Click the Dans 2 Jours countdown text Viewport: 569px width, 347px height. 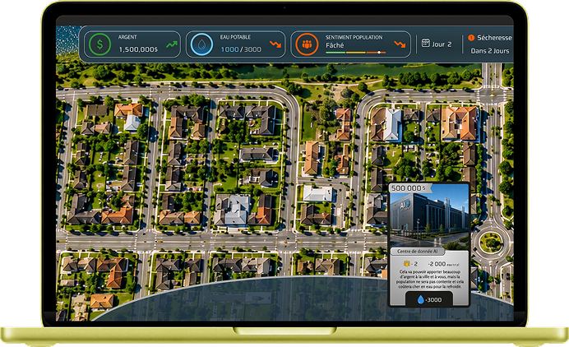click(490, 51)
